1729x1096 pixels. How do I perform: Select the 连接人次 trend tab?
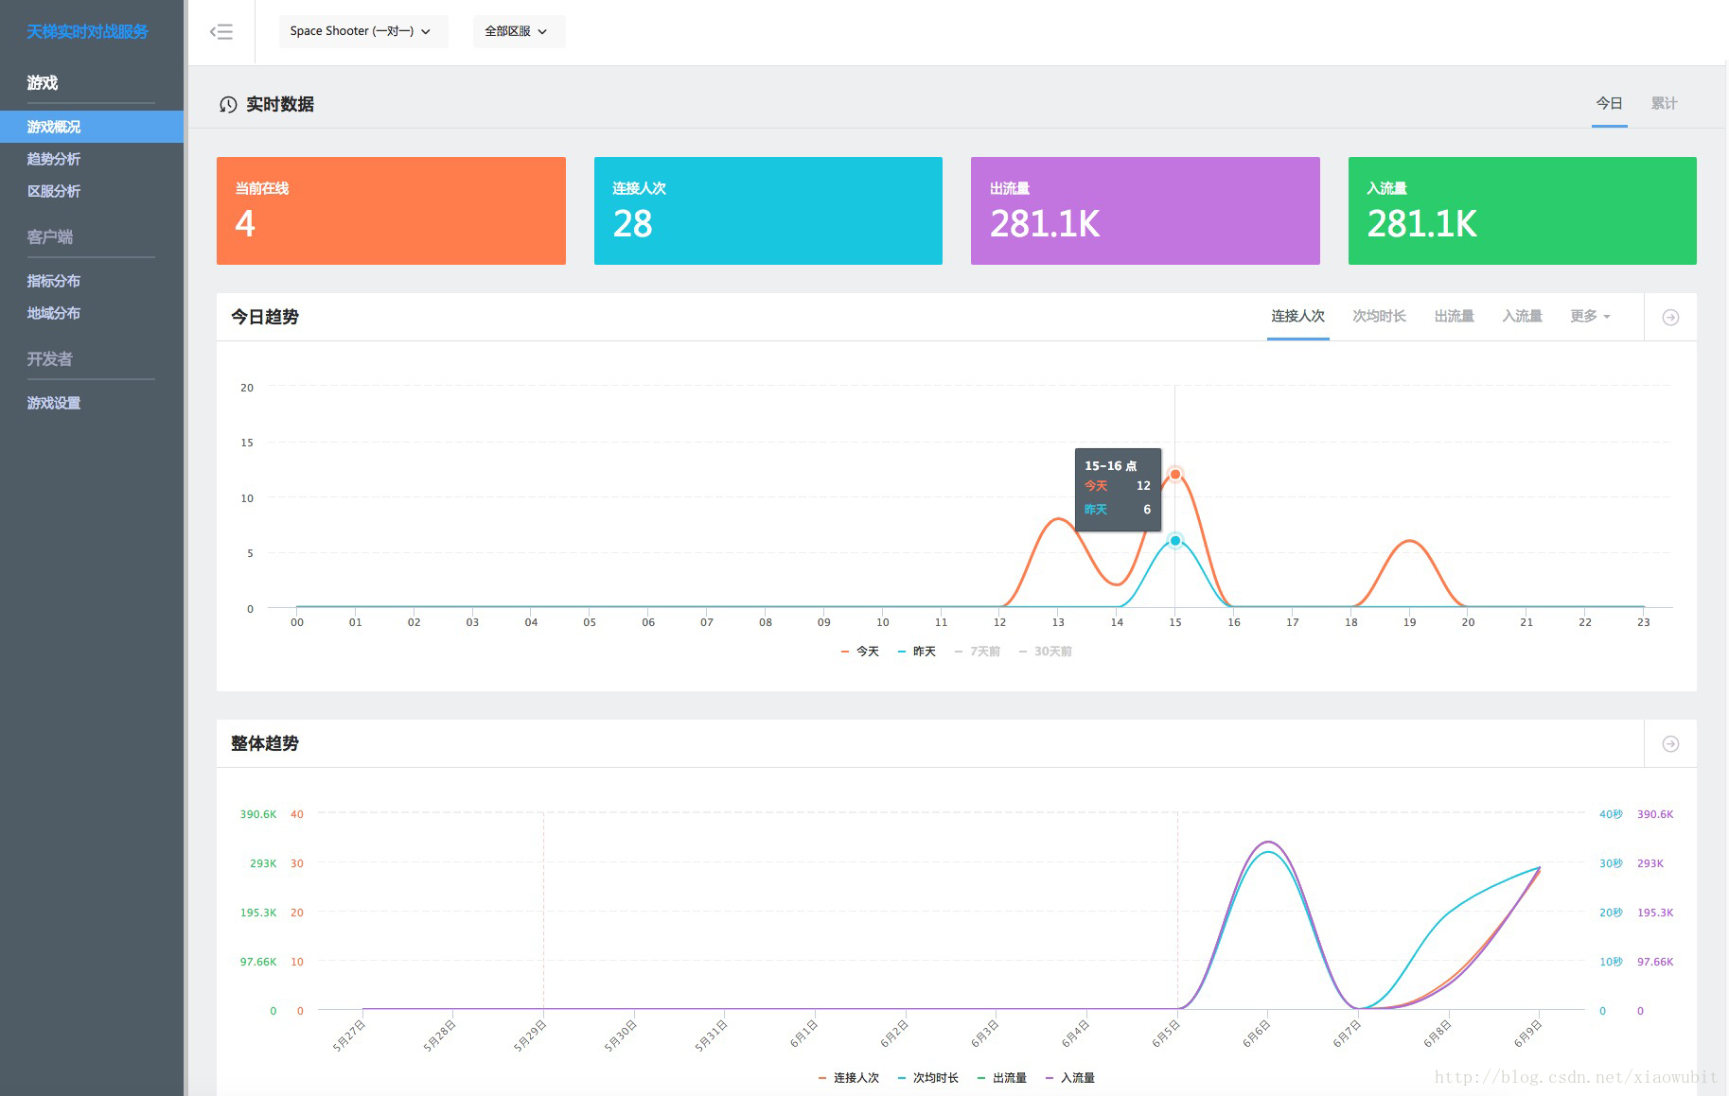1297,316
